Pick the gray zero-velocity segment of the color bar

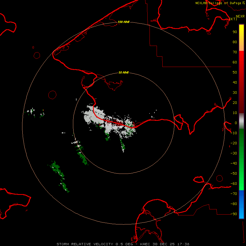(x=241, y=121)
